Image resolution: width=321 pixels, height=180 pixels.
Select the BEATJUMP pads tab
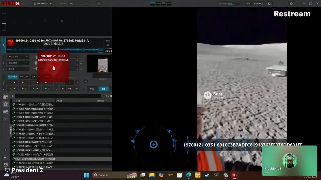click(x=13, y=77)
